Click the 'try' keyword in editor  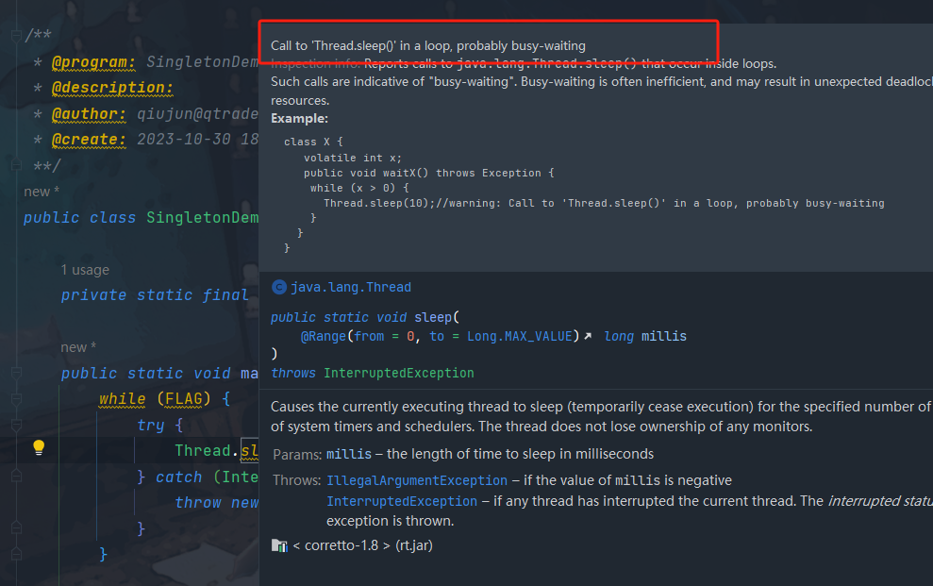click(x=151, y=425)
